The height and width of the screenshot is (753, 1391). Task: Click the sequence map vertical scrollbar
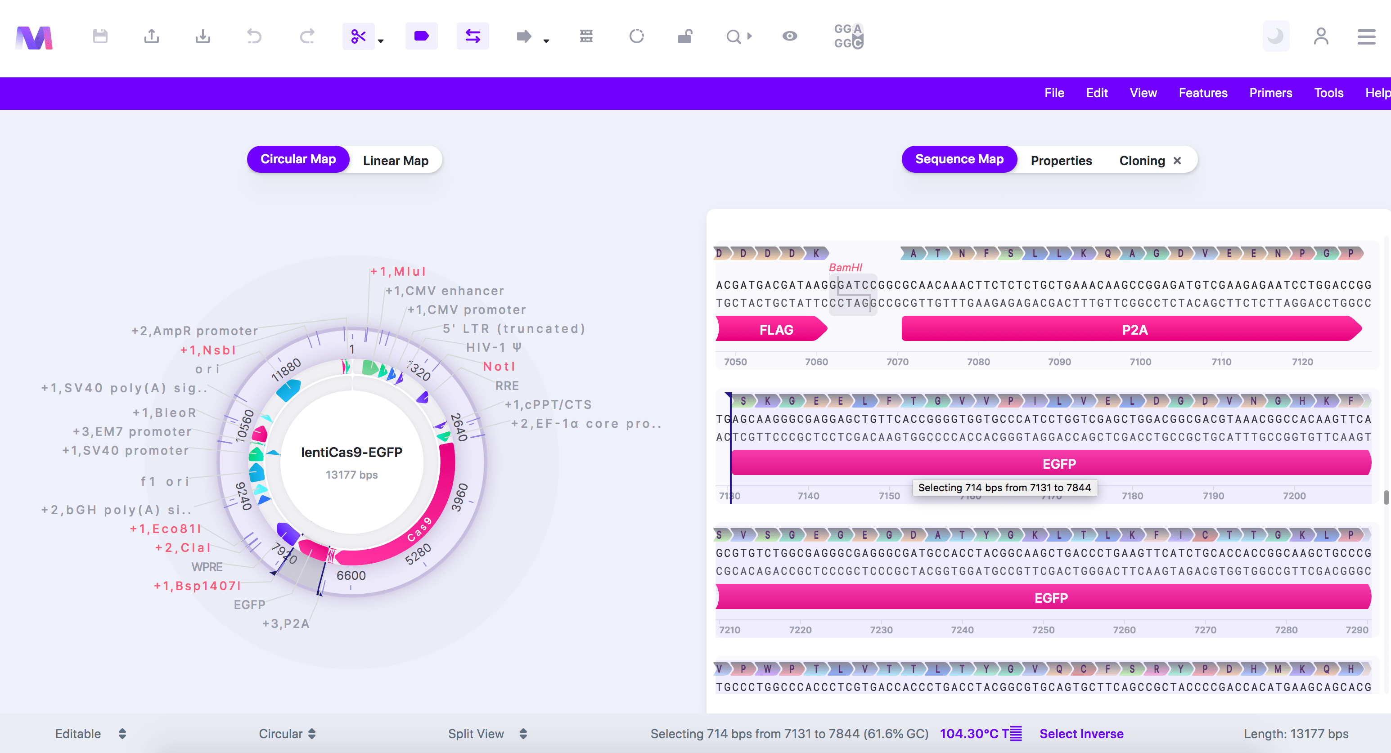1386,497
